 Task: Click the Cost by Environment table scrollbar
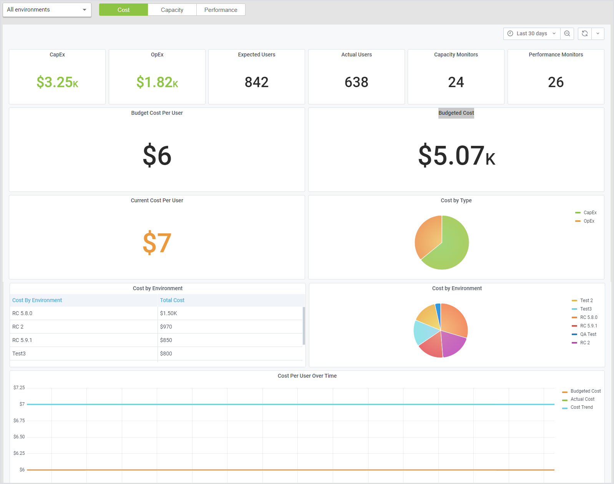tap(304, 325)
